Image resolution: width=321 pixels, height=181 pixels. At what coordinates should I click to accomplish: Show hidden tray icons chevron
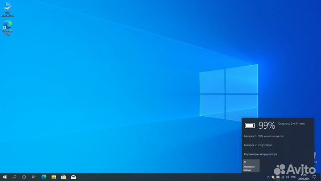click(268, 177)
